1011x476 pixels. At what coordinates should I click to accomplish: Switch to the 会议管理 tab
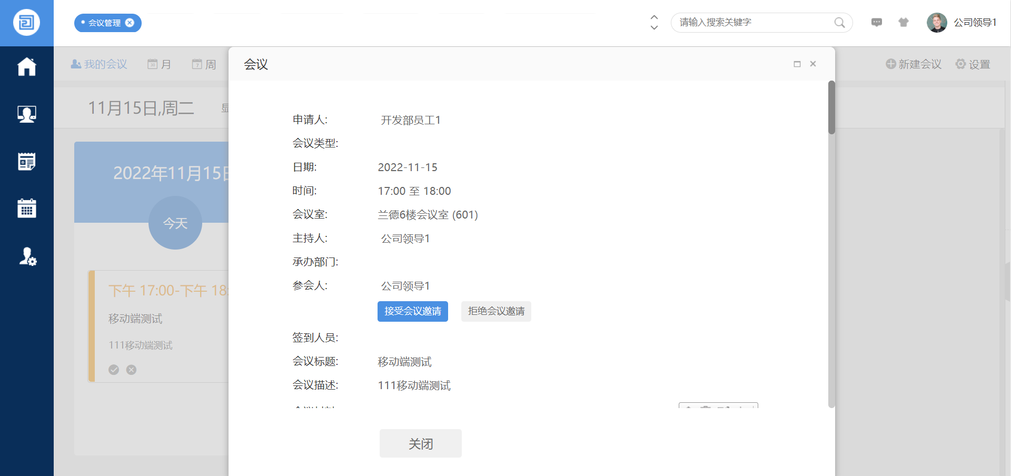coord(104,23)
